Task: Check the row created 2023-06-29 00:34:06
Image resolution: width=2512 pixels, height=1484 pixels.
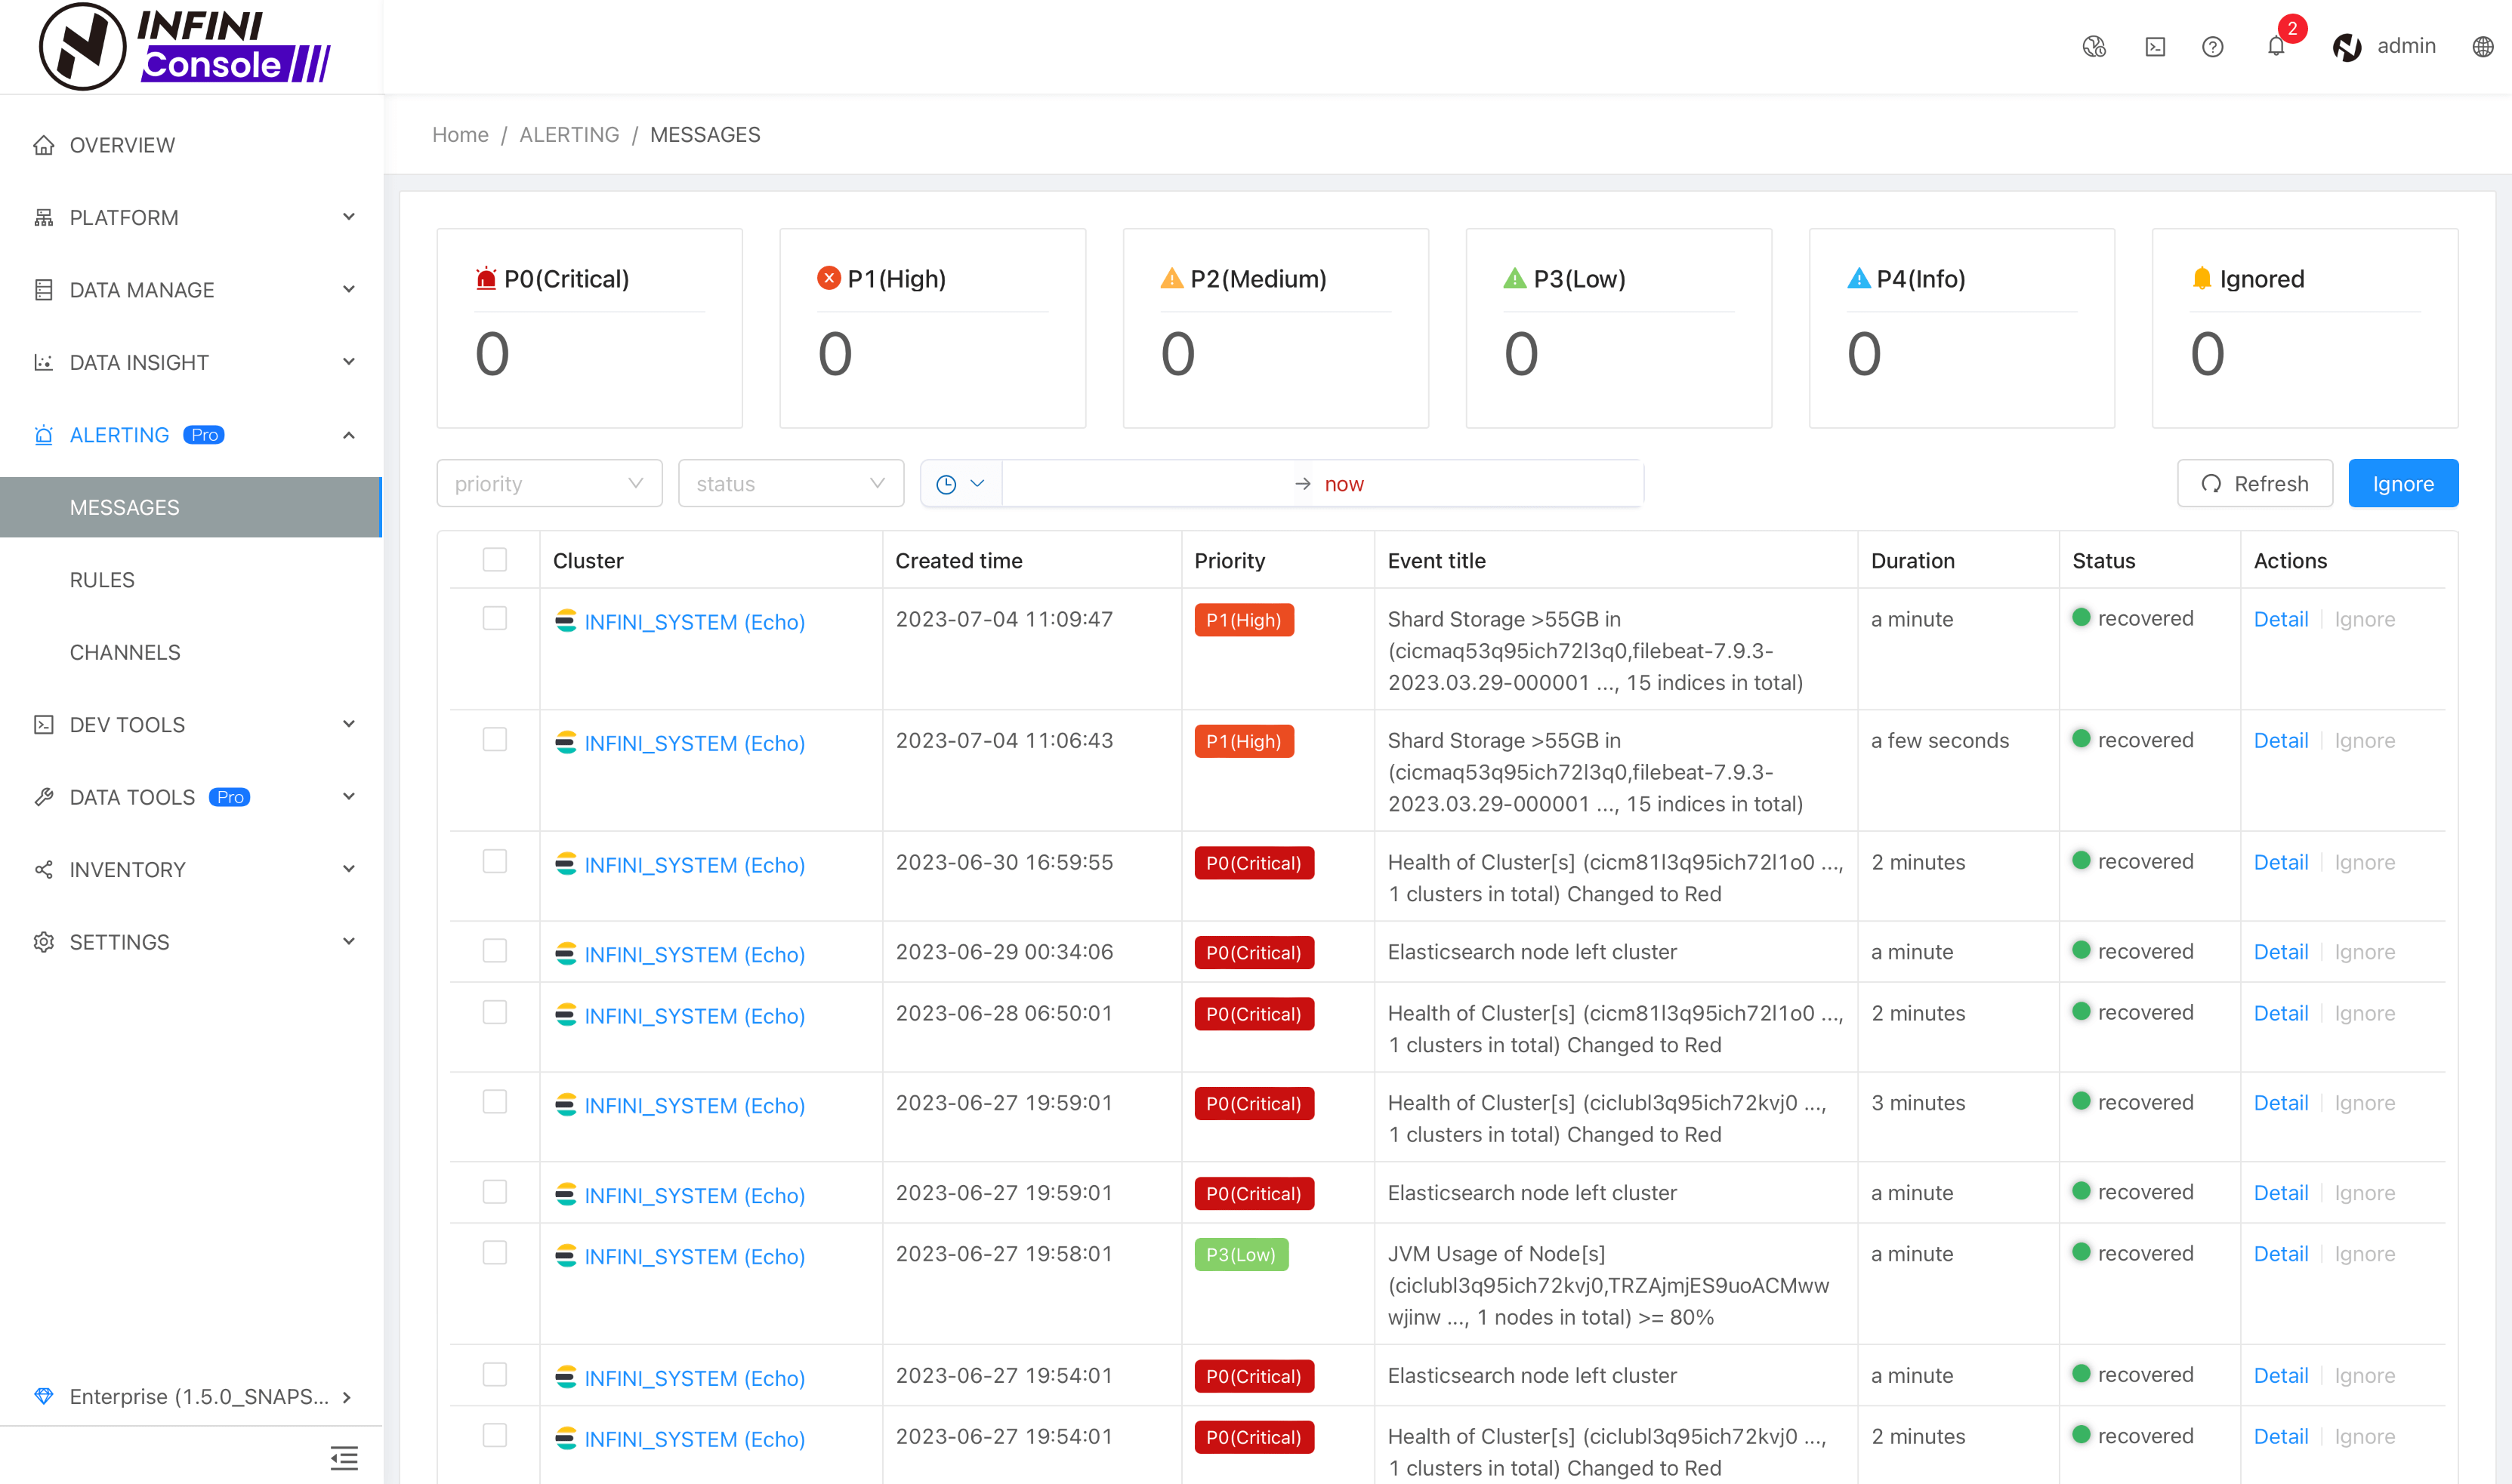Action: [x=494, y=951]
